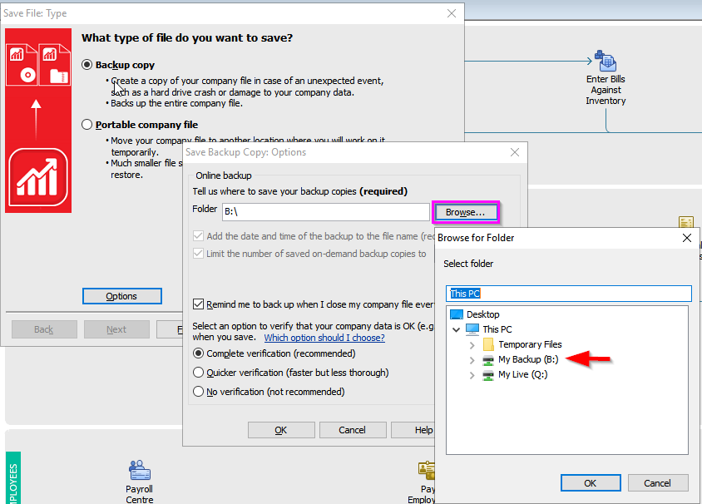
Task: Click OK in Save Backup Copy Options
Action: pos(280,430)
